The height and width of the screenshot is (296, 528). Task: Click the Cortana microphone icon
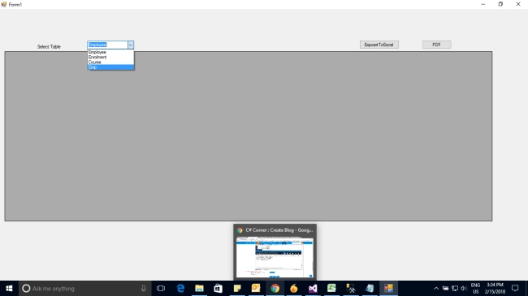tap(144, 288)
